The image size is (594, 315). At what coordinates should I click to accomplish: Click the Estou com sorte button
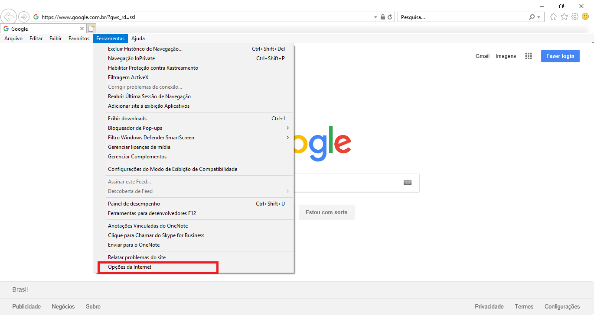tap(326, 212)
